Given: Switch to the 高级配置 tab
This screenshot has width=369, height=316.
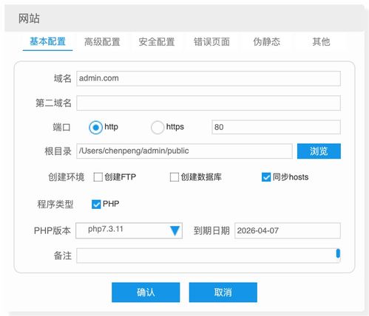Looking at the screenshot, I should point(102,42).
